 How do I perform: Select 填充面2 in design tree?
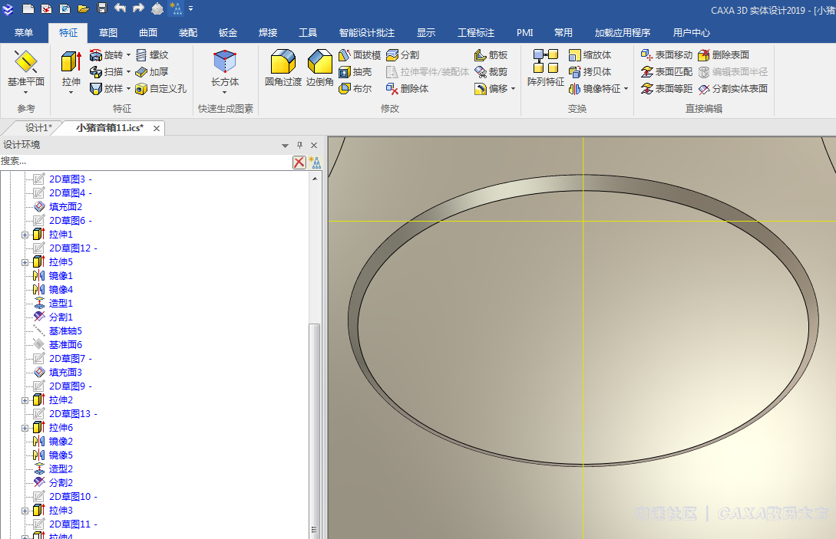tap(65, 207)
